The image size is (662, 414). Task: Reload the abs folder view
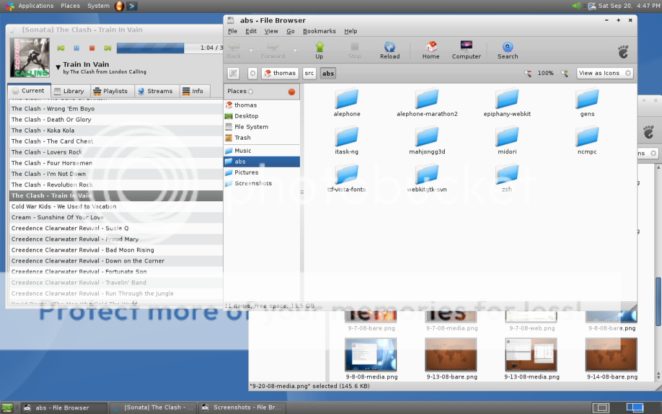(389, 50)
